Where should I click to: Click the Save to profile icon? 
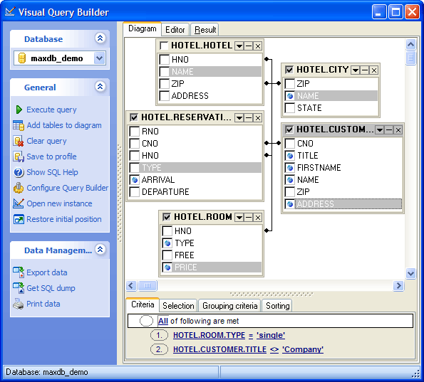tap(19, 156)
